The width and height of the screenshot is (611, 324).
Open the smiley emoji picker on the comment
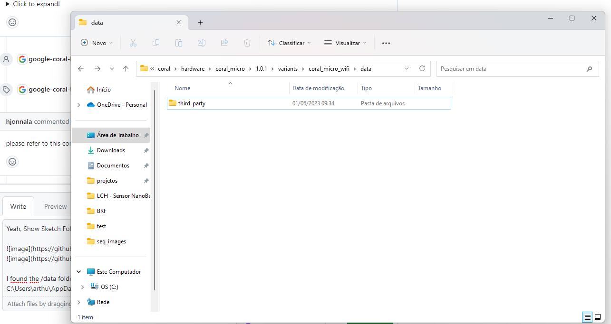coord(12,162)
